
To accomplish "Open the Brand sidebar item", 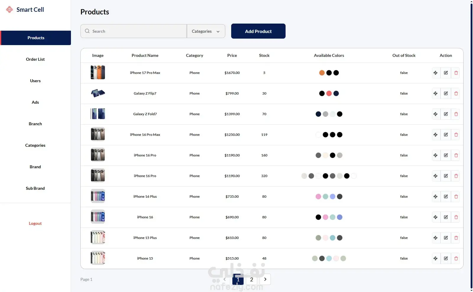I will coord(35,167).
